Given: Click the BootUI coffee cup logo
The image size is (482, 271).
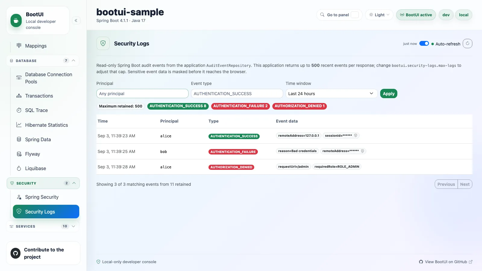Looking at the screenshot, I should [16, 20].
